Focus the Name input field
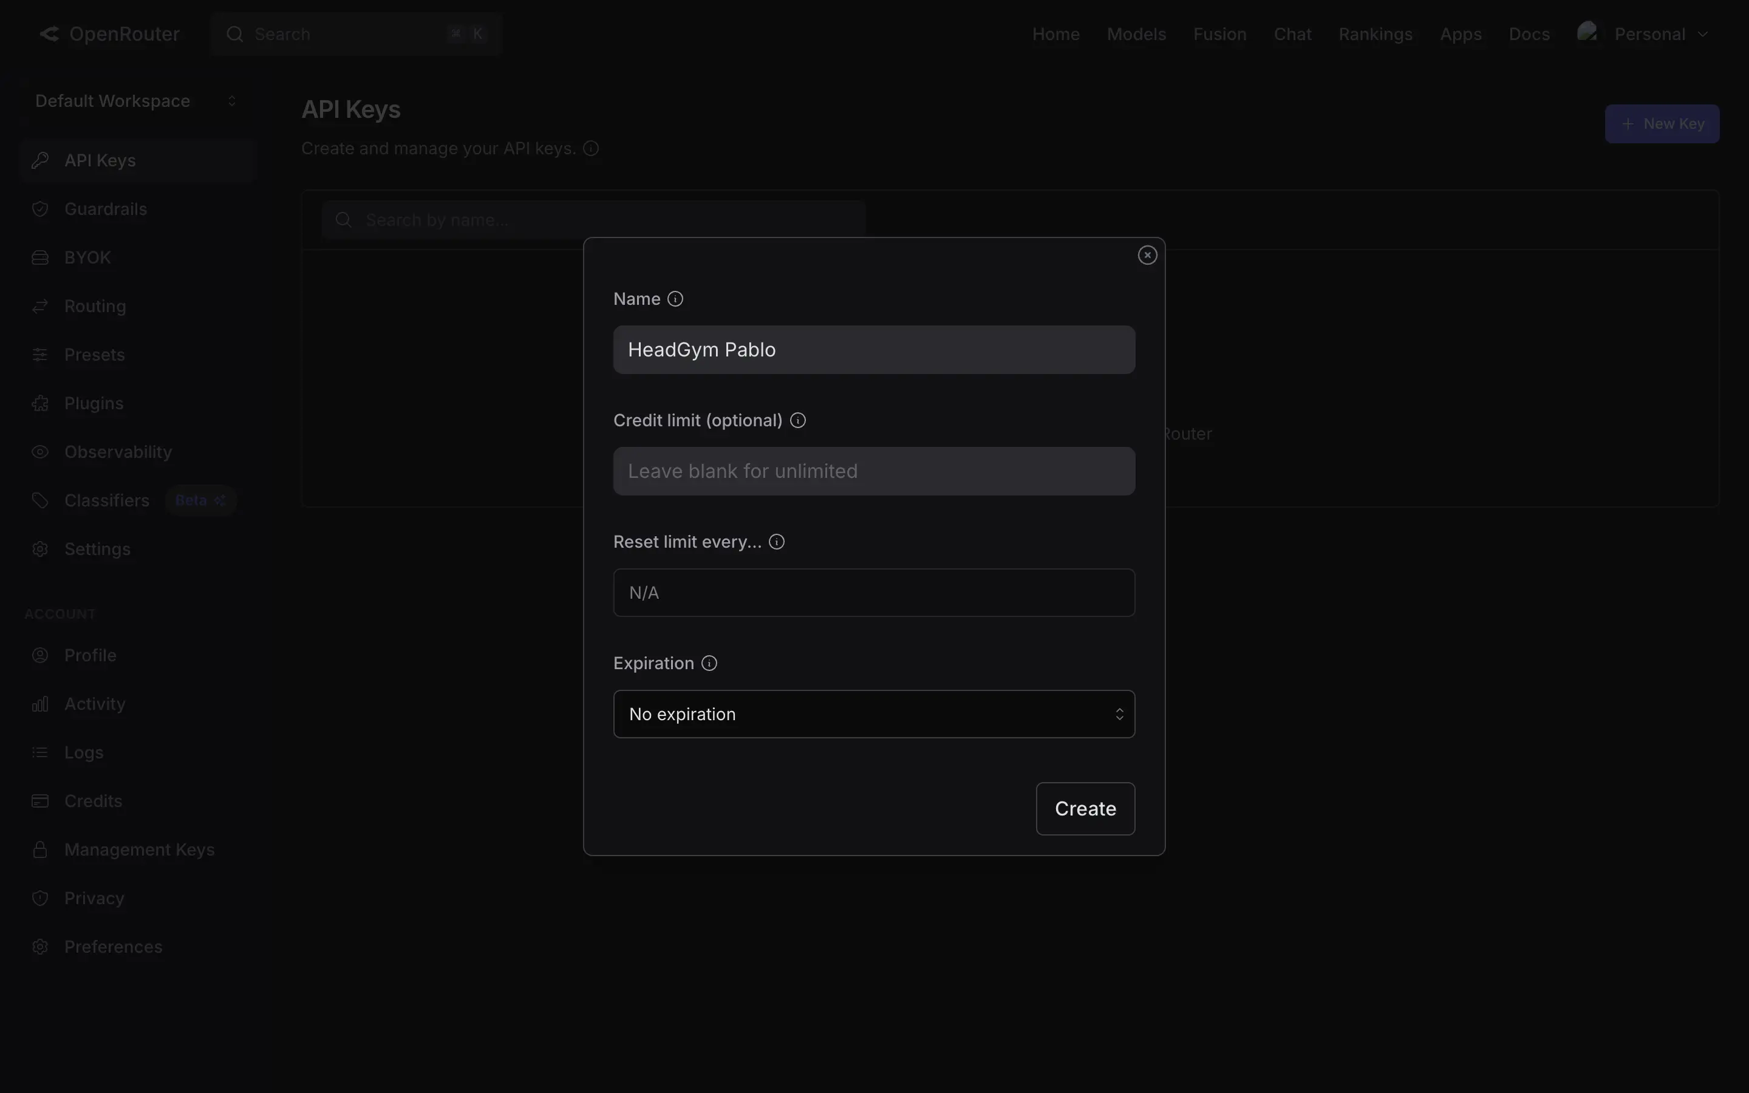1749x1093 pixels. [874, 350]
